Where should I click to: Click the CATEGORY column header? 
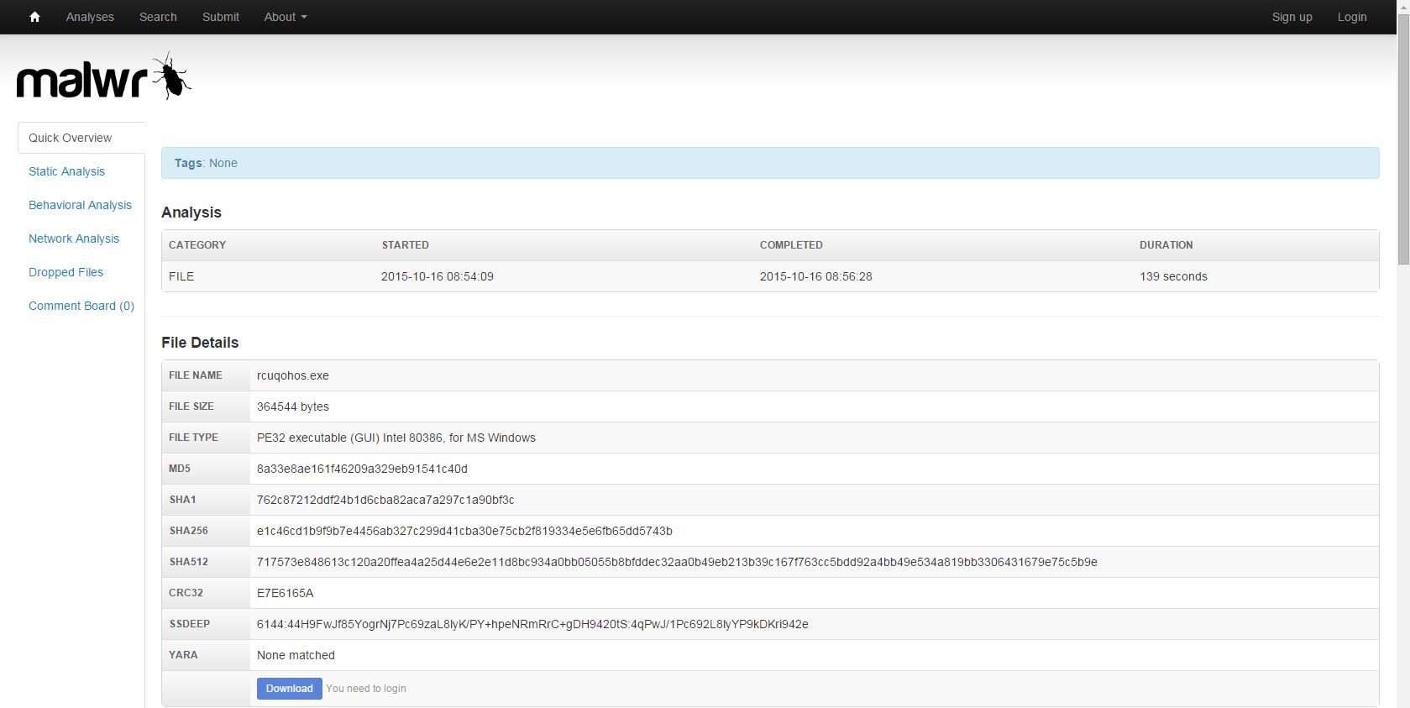pyautogui.click(x=197, y=245)
